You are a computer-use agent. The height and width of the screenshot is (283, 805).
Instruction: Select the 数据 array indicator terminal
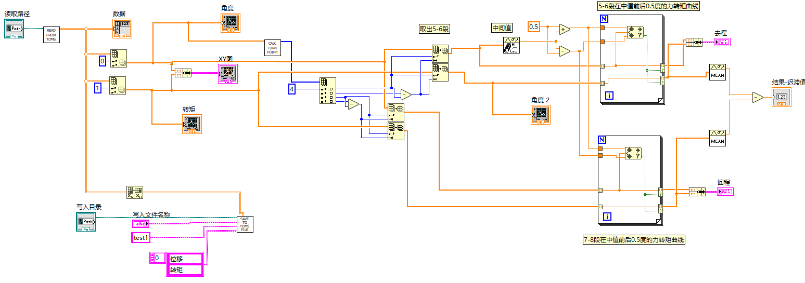click(122, 29)
